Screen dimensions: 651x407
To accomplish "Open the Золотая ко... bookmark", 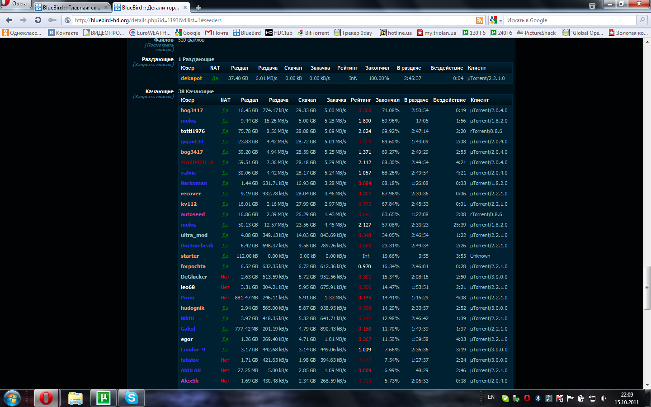I will [628, 33].
